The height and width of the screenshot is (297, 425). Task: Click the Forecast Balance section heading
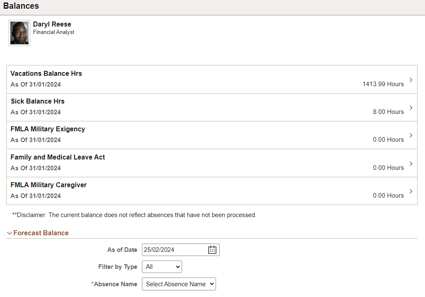[41, 233]
